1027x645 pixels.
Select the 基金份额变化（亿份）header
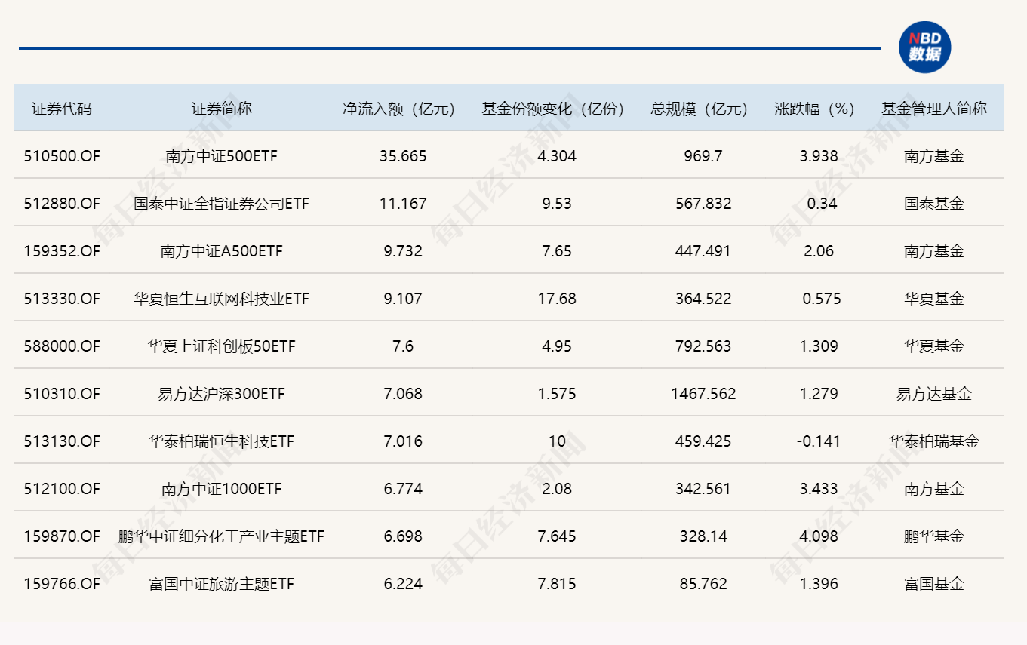pyautogui.click(x=552, y=108)
